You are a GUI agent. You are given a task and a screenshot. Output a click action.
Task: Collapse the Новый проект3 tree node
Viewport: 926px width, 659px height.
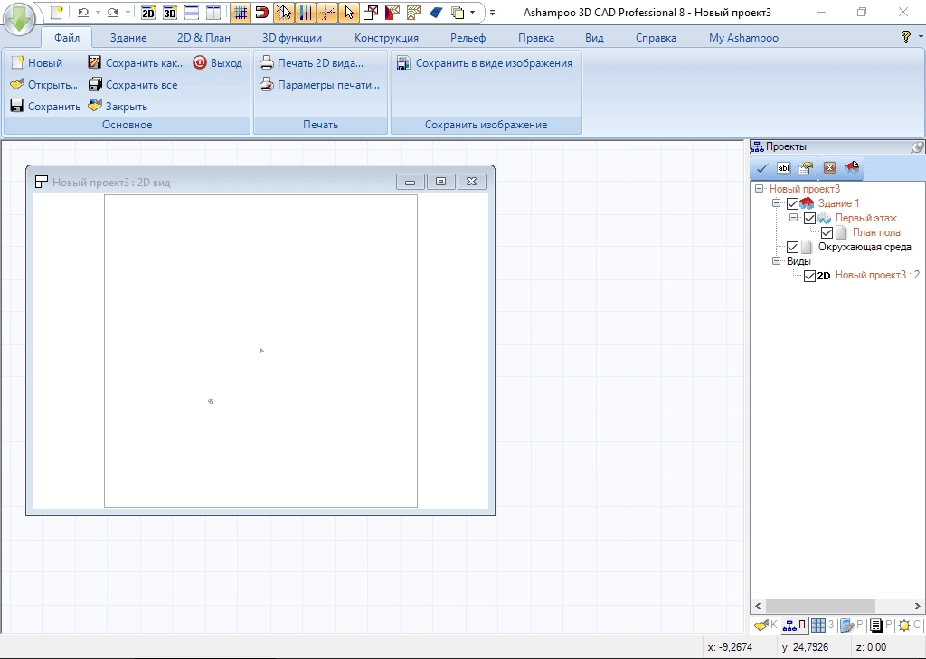click(759, 189)
